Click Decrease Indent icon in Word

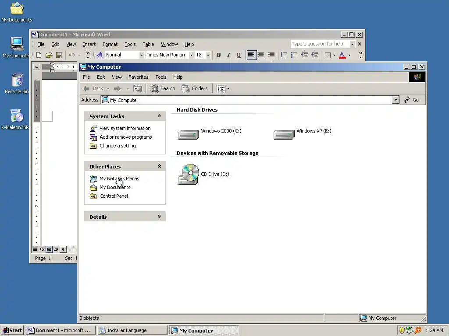click(x=305, y=55)
